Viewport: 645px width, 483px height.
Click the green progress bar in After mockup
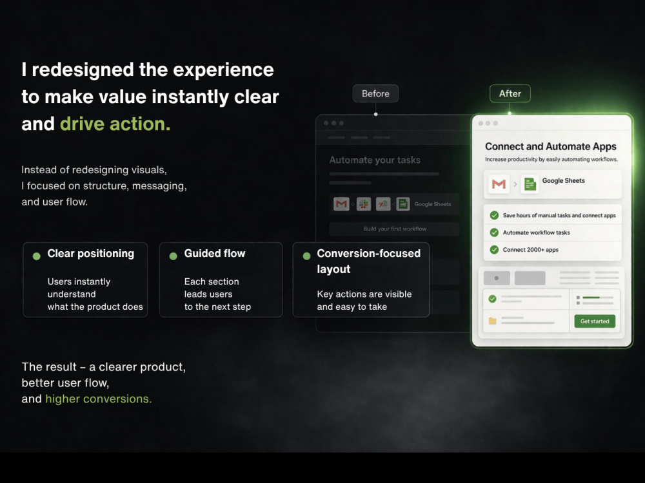coord(591,297)
